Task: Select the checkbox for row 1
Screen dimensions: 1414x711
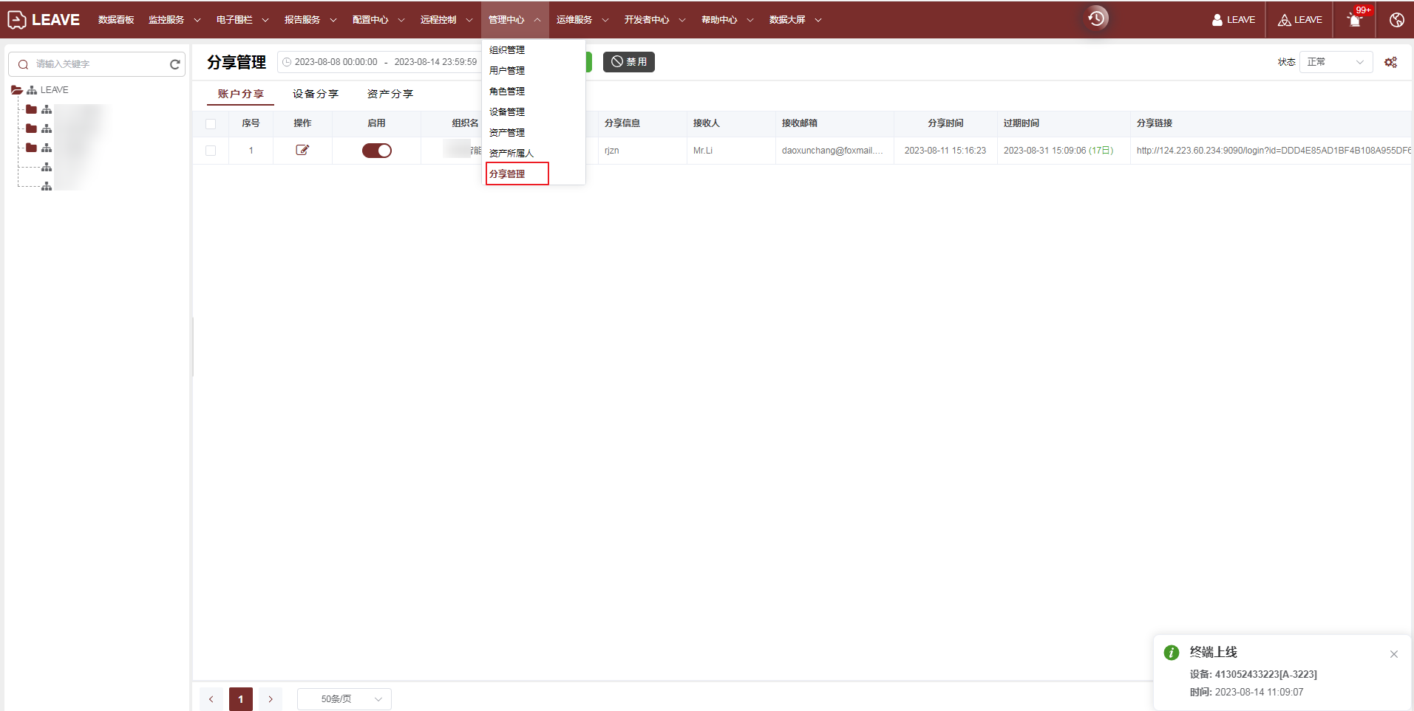Action: pyautogui.click(x=211, y=151)
